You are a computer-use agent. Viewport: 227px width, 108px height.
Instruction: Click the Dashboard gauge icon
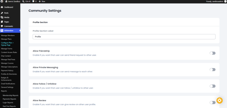(x=2, y=7)
